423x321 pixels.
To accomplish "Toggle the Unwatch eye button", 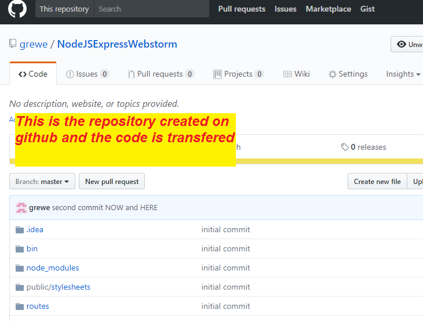I will pos(407,45).
